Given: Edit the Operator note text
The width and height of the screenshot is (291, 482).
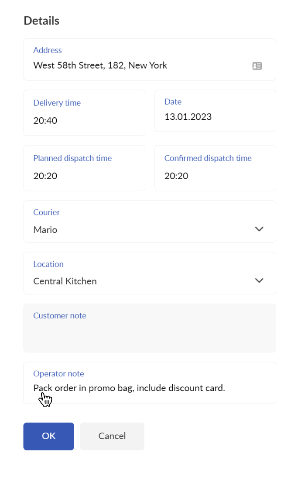Looking at the screenshot, I should coord(129,388).
